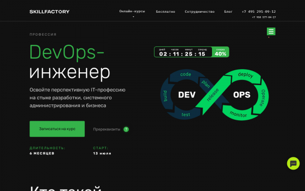Screen dimensions: 305x191
Task: Click the release arrow in the diagram
Action: (x=213, y=95)
